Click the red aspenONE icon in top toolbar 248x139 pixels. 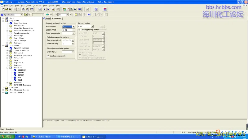click(x=105, y=9)
